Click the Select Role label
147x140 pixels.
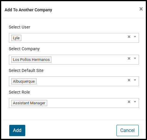tap(19, 92)
